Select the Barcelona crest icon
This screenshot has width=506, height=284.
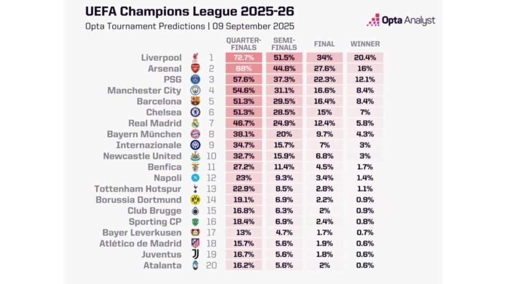click(195, 101)
